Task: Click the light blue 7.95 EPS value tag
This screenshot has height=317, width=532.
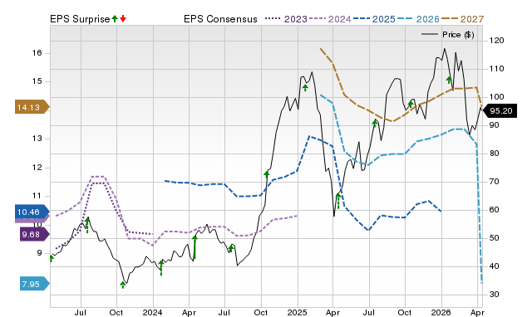Action: (x=34, y=284)
